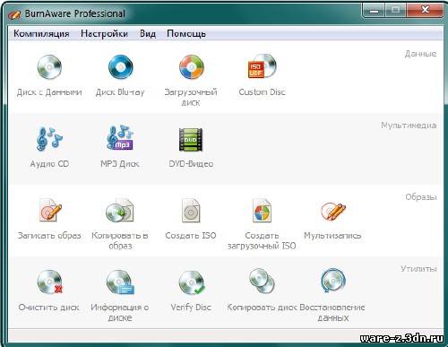Open the Компиляция menu
This screenshot has height=347, width=448.
tap(41, 33)
